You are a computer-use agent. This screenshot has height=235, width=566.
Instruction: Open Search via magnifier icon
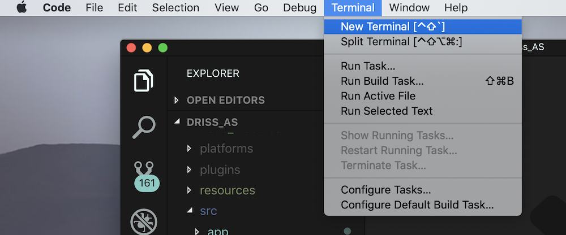144,127
